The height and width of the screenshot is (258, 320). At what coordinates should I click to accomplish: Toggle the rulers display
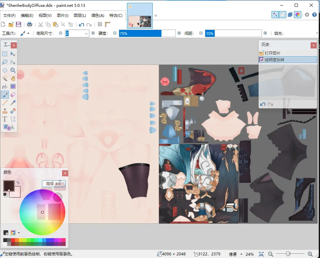coord(107,24)
